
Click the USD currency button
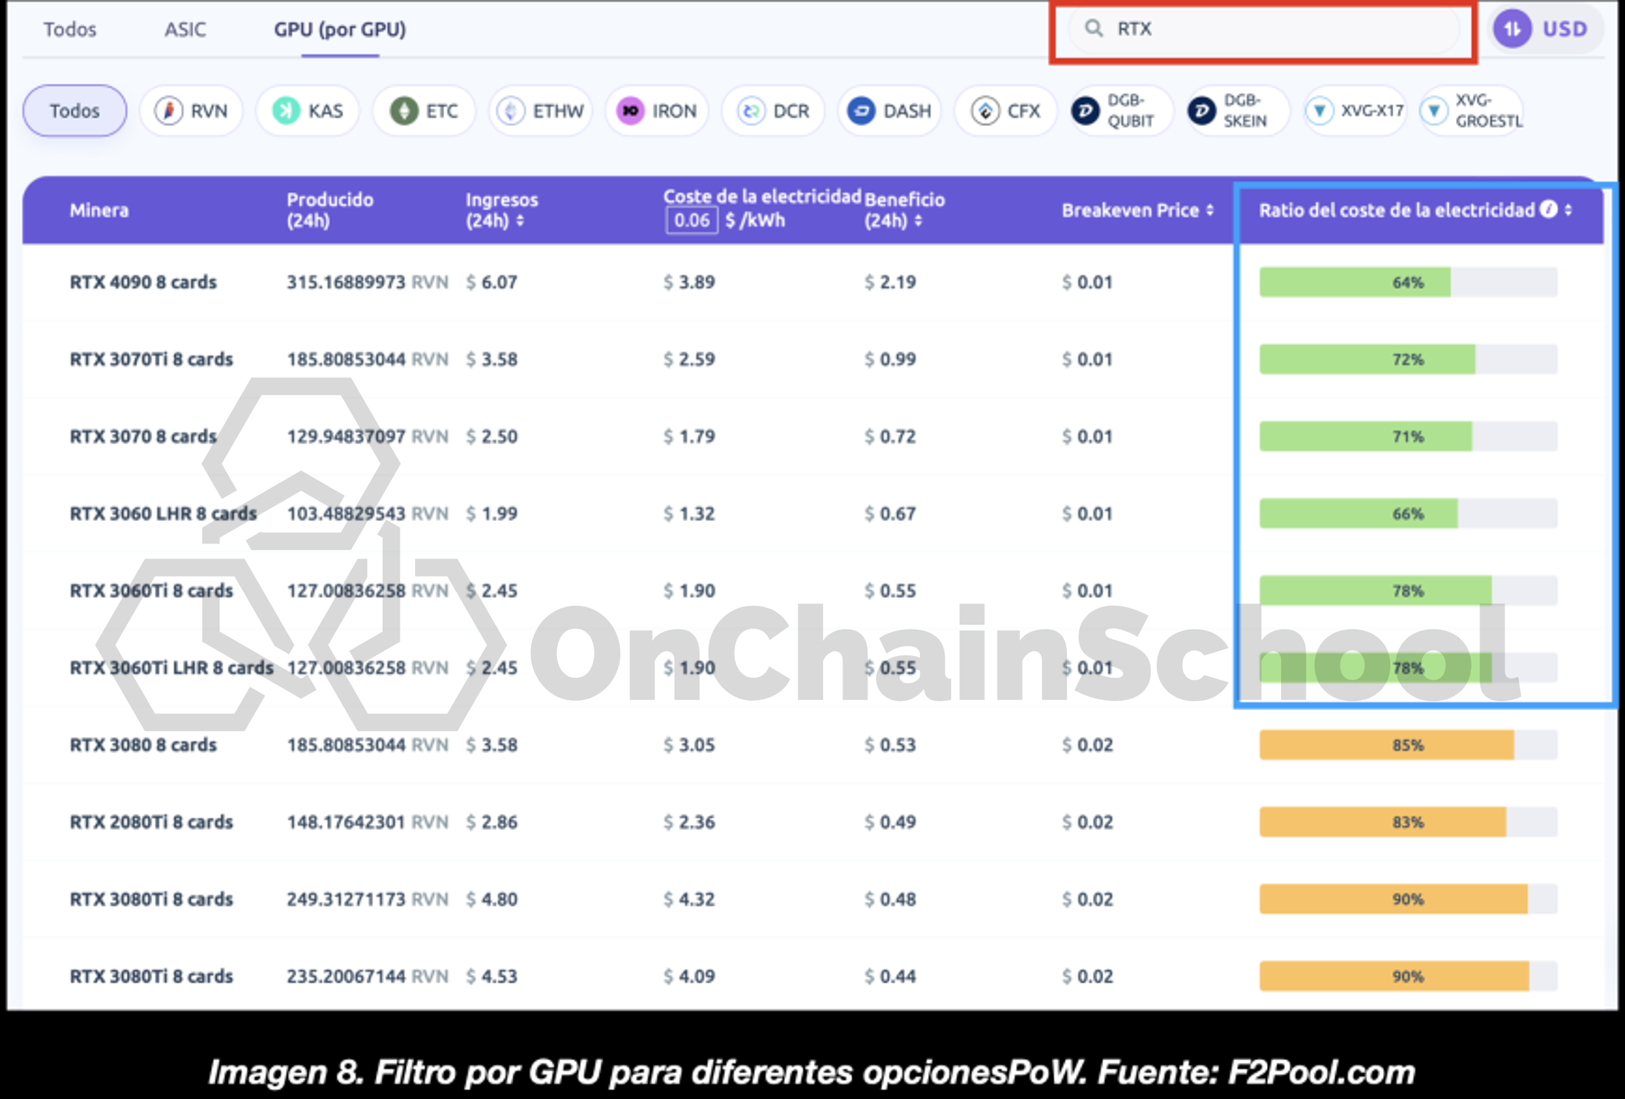pos(1547,29)
